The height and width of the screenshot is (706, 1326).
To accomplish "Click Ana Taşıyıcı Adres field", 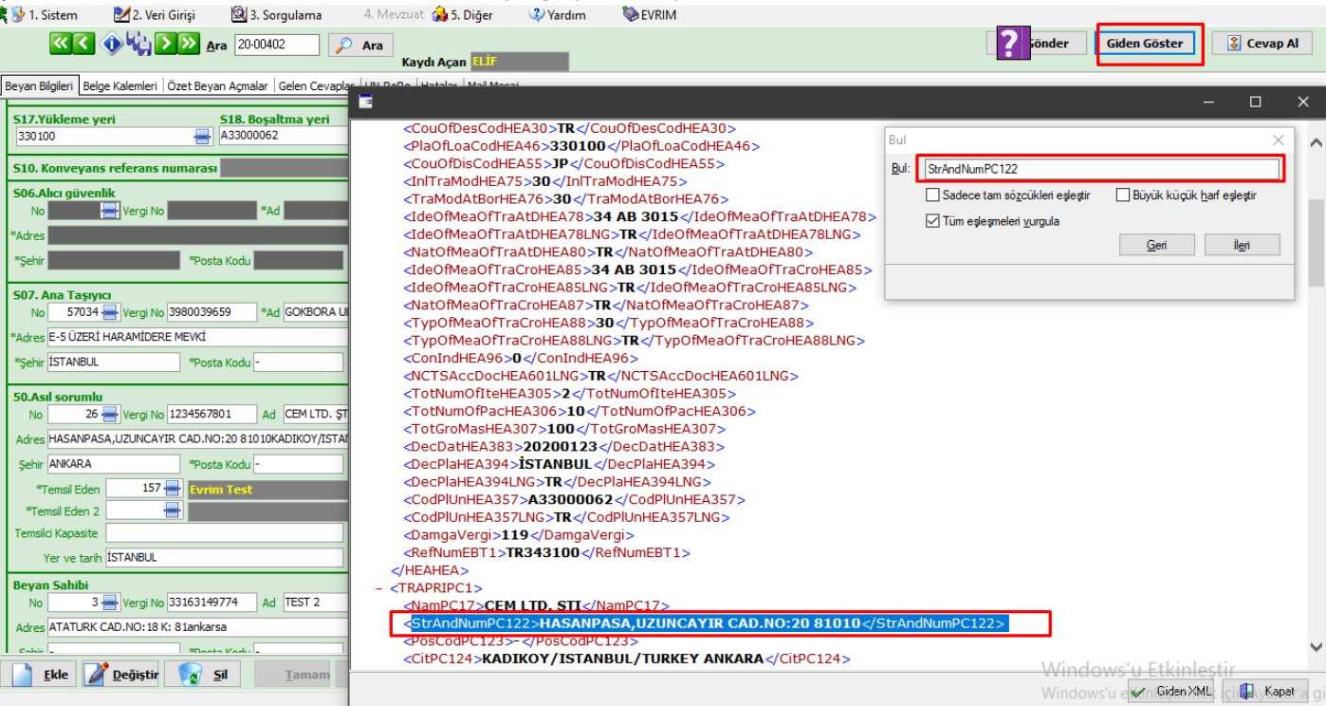I will [x=197, y=337].
